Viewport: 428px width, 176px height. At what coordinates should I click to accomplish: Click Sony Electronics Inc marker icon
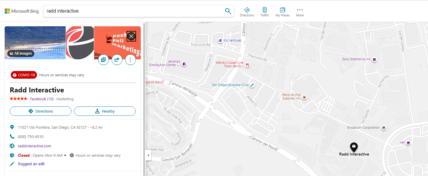(x=374, y=59)
